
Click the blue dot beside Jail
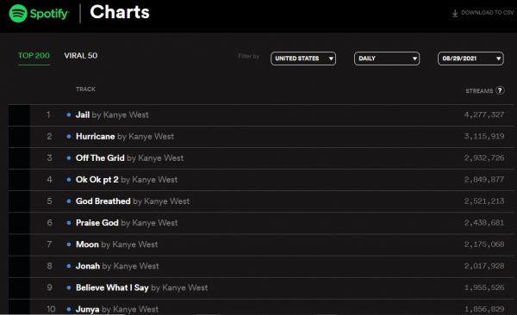(x=69, y=114)
